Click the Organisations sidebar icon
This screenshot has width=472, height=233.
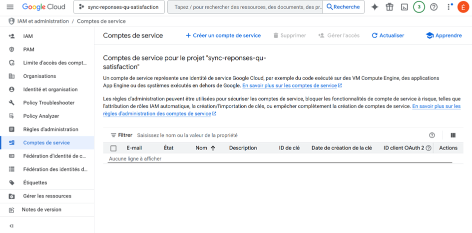pyautogui.click(x=12, y=76)
